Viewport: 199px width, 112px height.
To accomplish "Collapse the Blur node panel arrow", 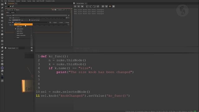I will (x=6, y=10).
